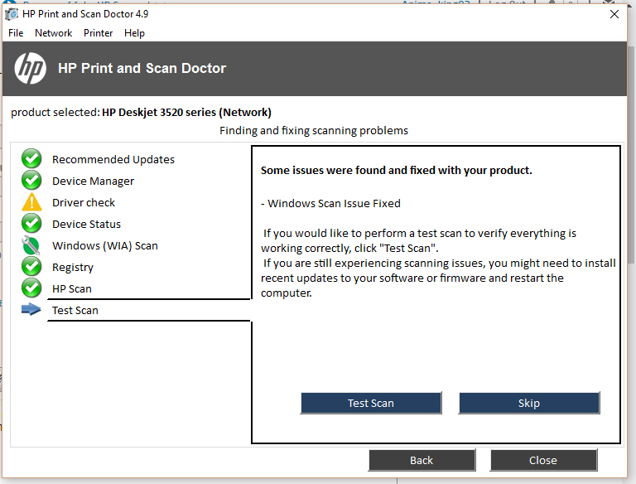Open the Printer menu
Screen dimensions: 636x484
tap(99, 33)
